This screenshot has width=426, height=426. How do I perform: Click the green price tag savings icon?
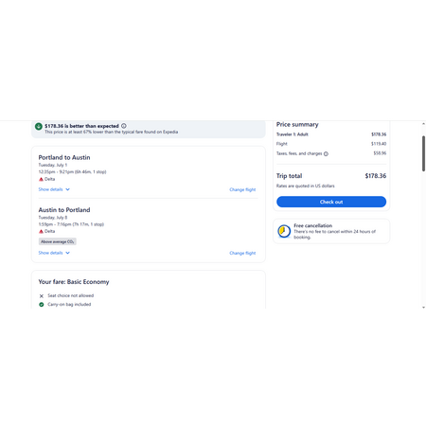click(39, 127)
